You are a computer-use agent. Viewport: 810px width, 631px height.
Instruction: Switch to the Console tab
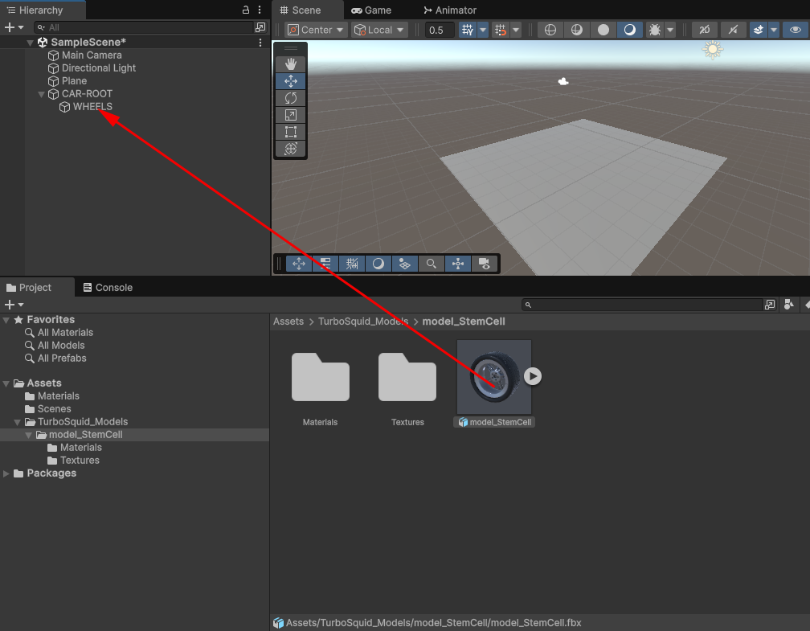pyautogui.click(x=107, y=287)
